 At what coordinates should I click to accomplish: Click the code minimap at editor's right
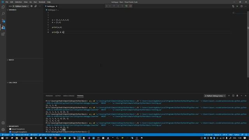(x=239, y=13)
